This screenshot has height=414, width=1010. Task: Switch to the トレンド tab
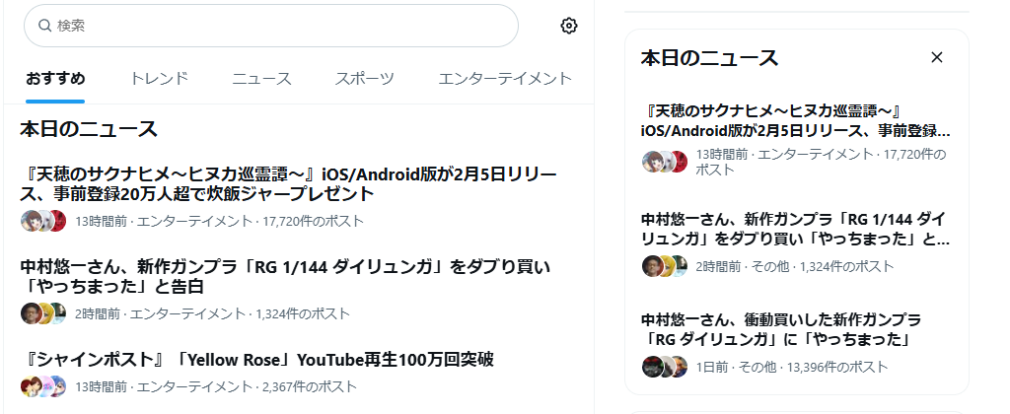click(159, 79)
